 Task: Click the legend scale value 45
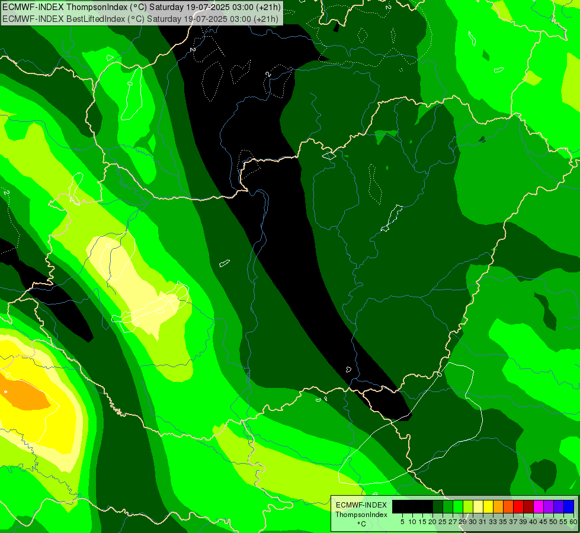click(x=544, y=522)
